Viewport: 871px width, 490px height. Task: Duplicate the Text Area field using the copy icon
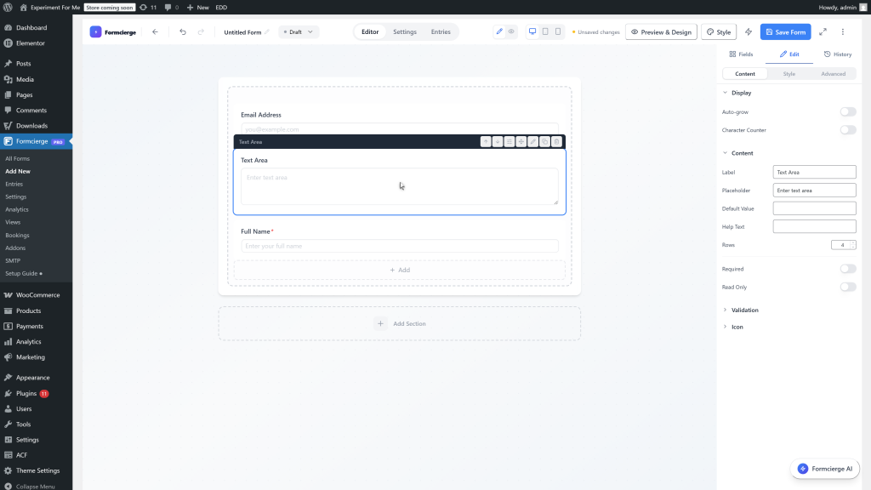(545, 141)
